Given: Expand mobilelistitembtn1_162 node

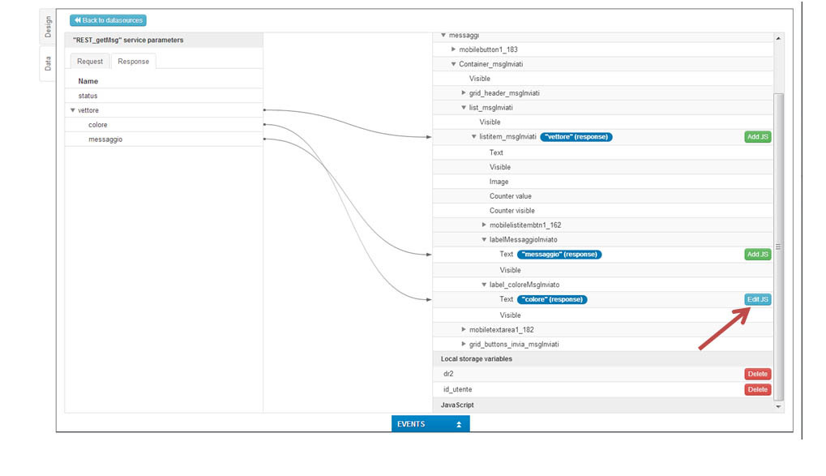Looking at the screenshot, I should [x=484, y=225].
